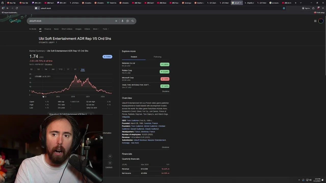Open the browser sidebar panel icon
This screenshot has width=326, height=183.
[x=3, y=8]
